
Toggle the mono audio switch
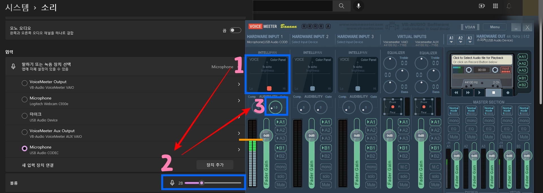(x=235, y=30)
